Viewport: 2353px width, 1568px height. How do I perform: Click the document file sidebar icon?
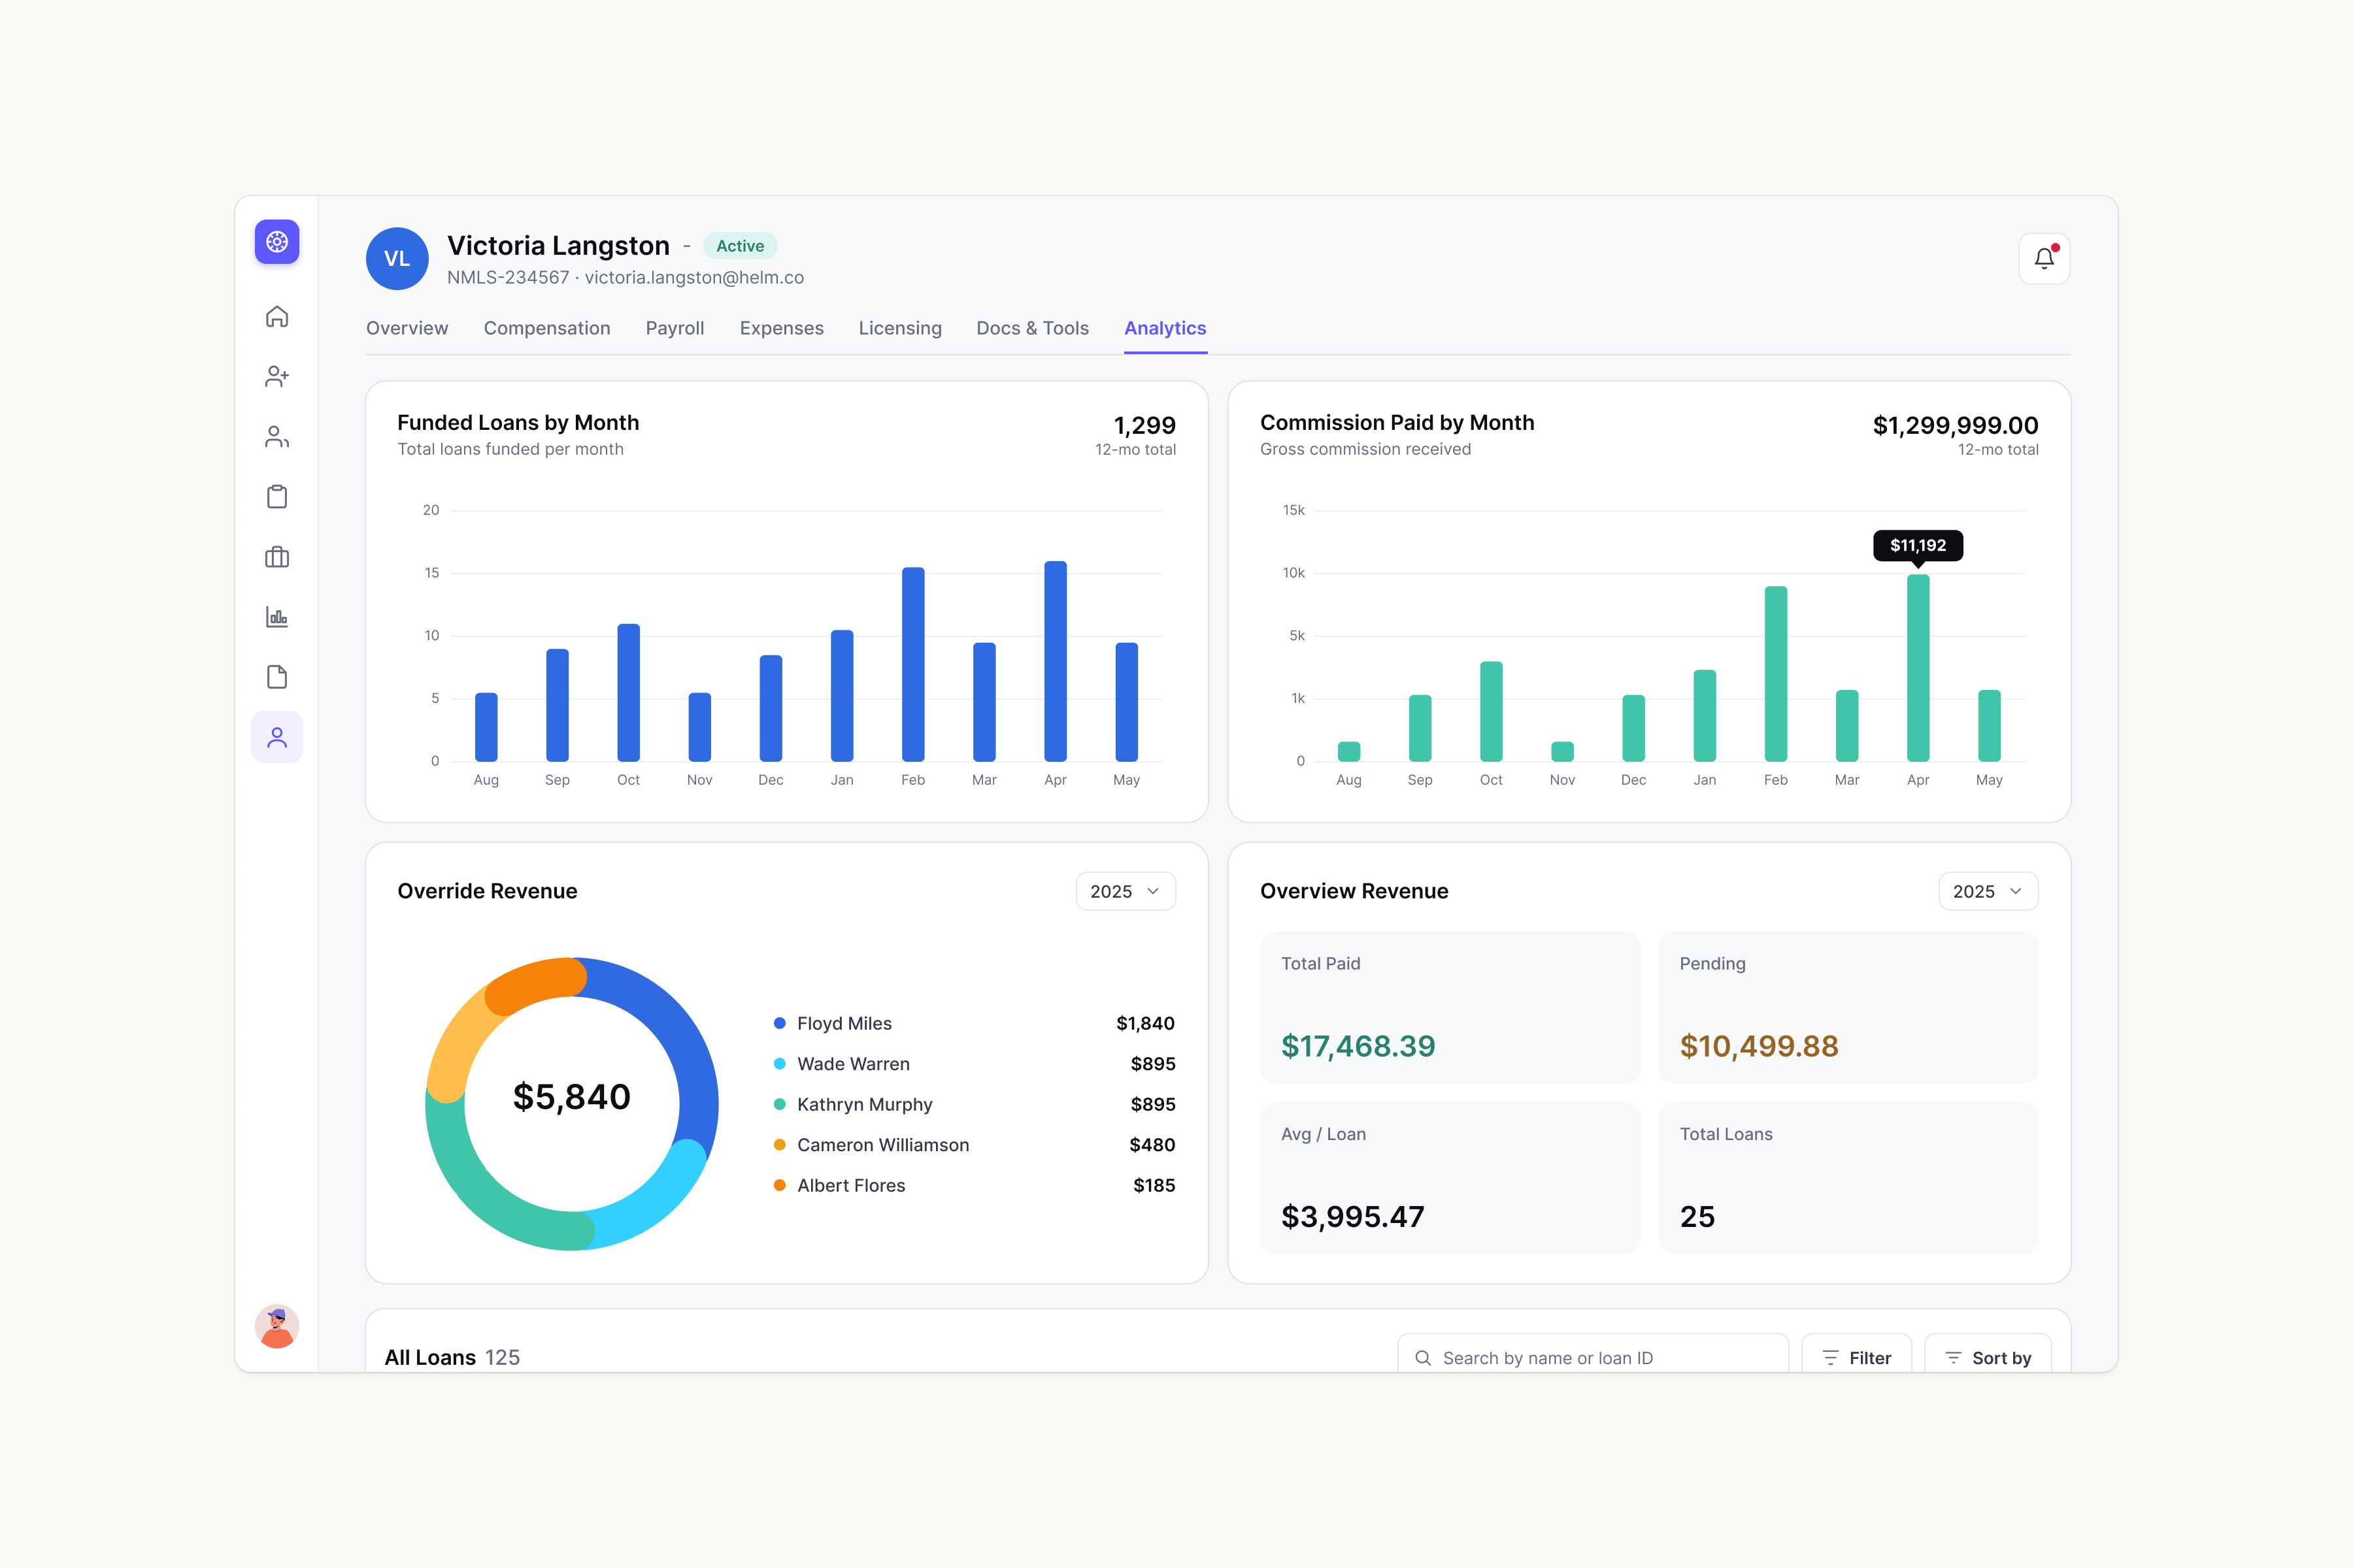tap(277, 677)
